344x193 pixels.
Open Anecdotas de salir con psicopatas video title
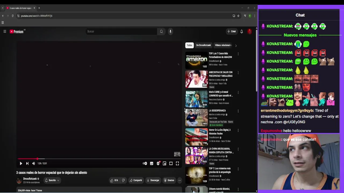(x=221, y=74)
